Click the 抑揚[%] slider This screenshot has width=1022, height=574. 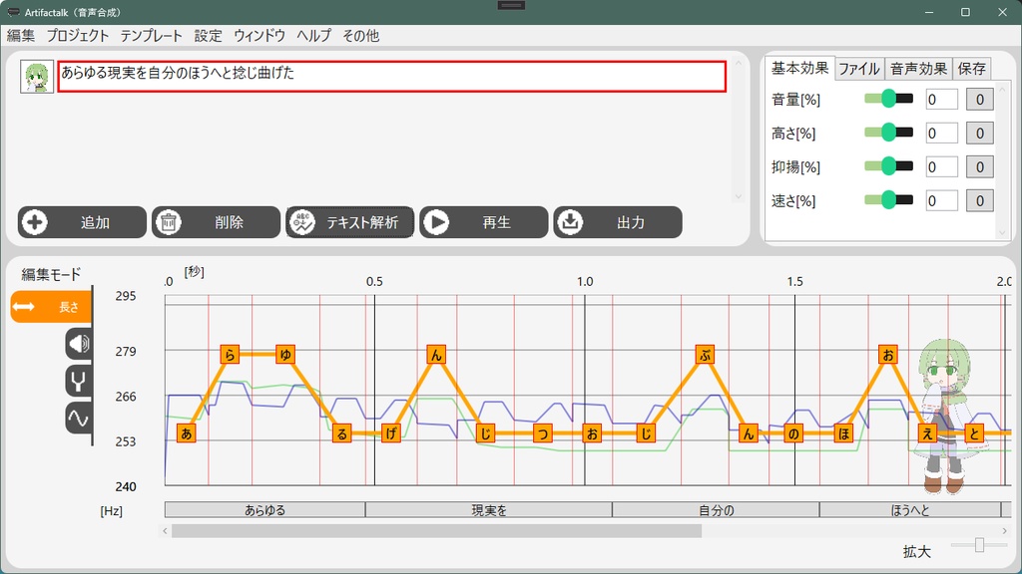coord(889,166)
